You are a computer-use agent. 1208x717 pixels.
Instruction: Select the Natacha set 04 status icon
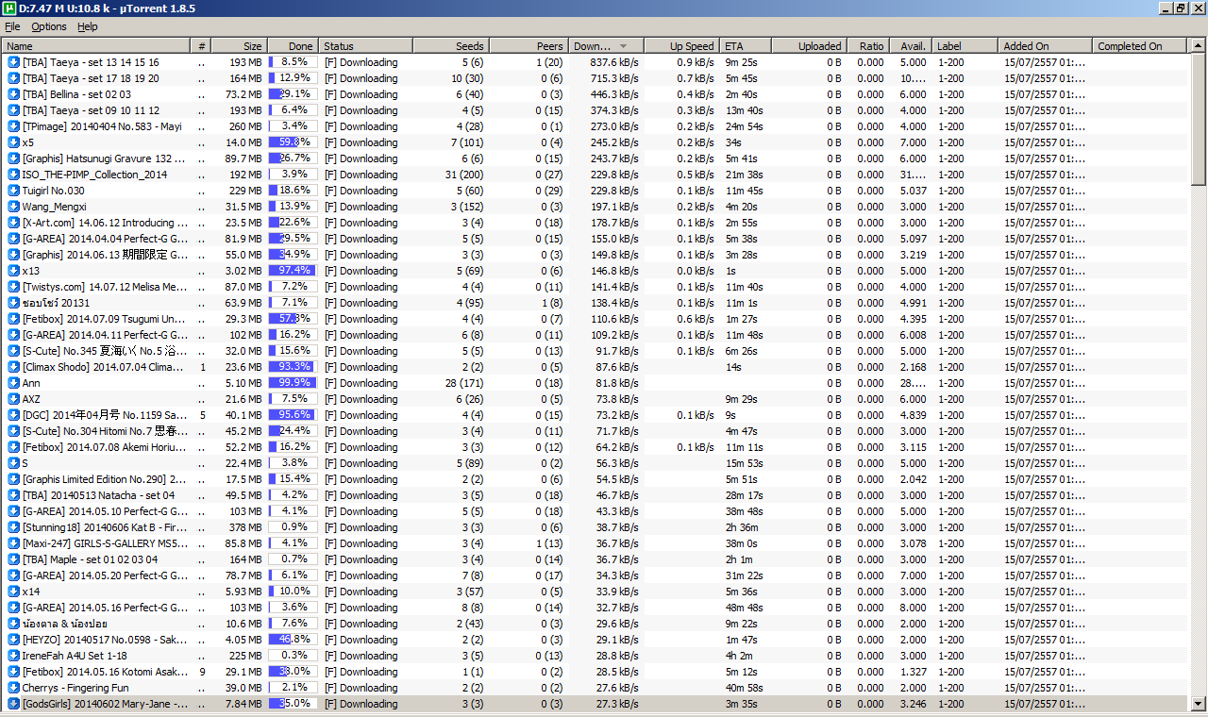coord(13,495)
